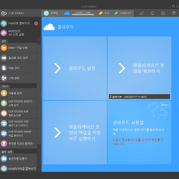Screen dimensions: 179x179
Task: Launch MODELER 3D 소재 설정
Action: 19,33
